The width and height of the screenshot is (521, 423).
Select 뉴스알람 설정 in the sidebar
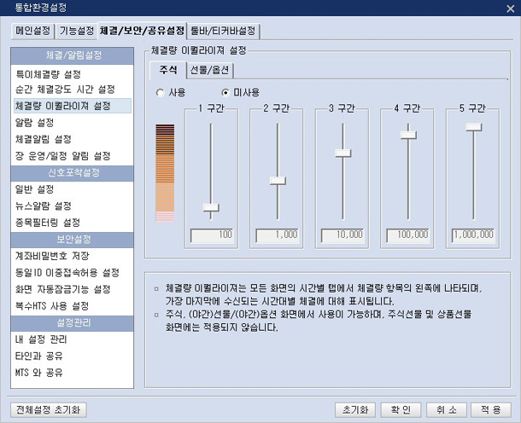(x=44, y=206)
